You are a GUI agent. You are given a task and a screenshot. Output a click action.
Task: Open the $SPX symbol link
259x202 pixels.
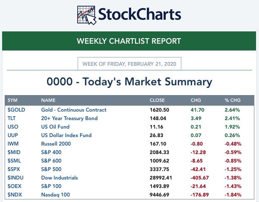coord(14,169)
